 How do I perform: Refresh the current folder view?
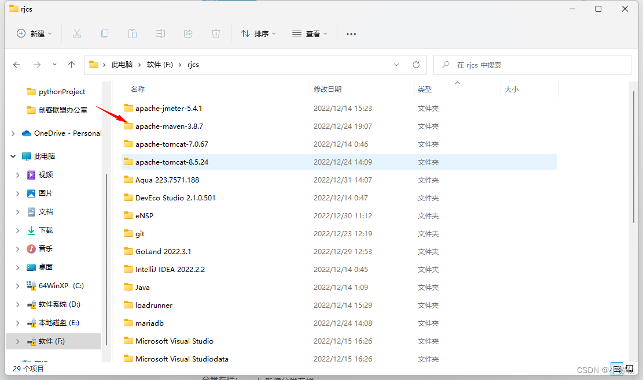[x=416, y=65]
